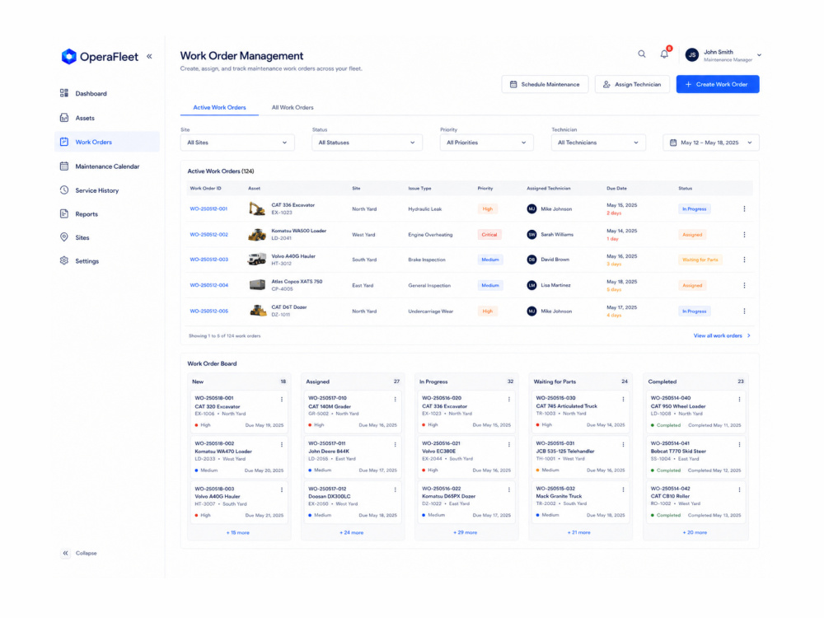Image resolution: width=824 pixels, height=618 pixels.
Task: Show + 15 more in New column
Action: [237, 532]
